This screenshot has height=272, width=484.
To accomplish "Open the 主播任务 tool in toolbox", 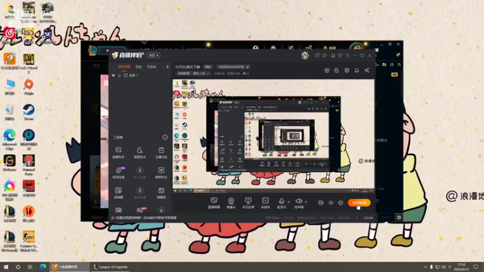I will coord(161,153).
